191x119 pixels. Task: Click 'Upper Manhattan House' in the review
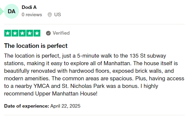(x=66, y=94)
